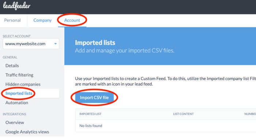
Task: Click the Select Account label
Action: (x=16, y=36)
